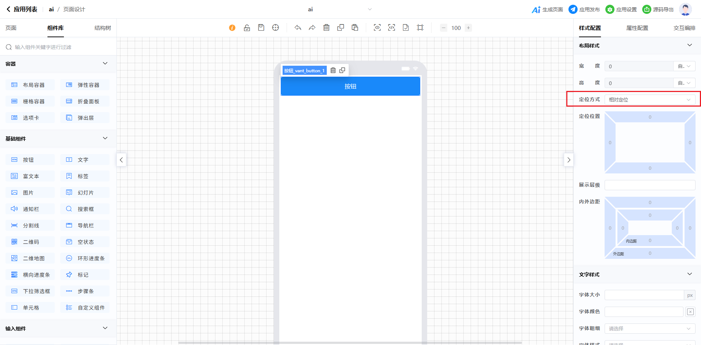Click the undo arrow in the toolbar
Screen dimensions: 701x345
(x=298, y=28)
